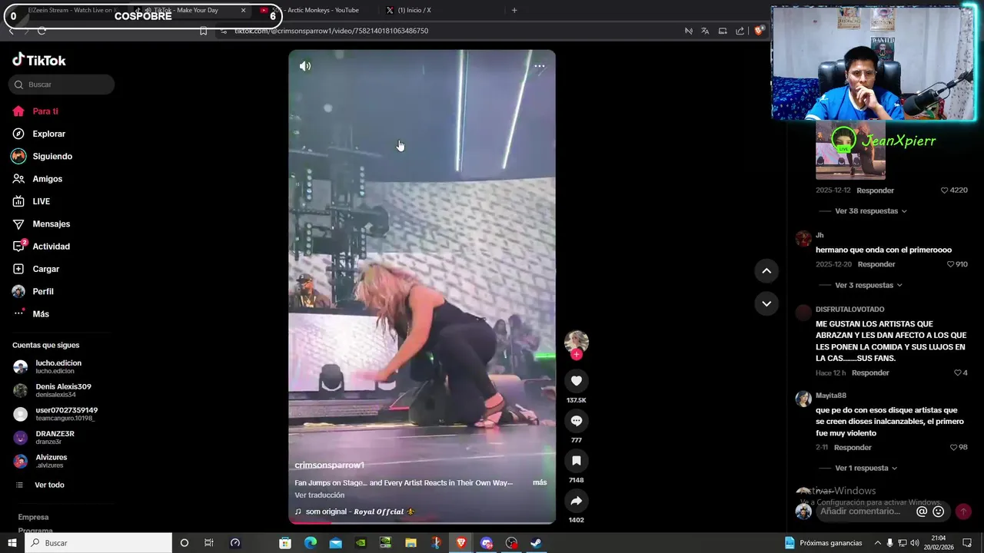Image resolution: width=984 pixels, height=553 pixels.
Task: Open Brave Shields icon in address bar
Action: pyautogui.click(x=759, y=31)
